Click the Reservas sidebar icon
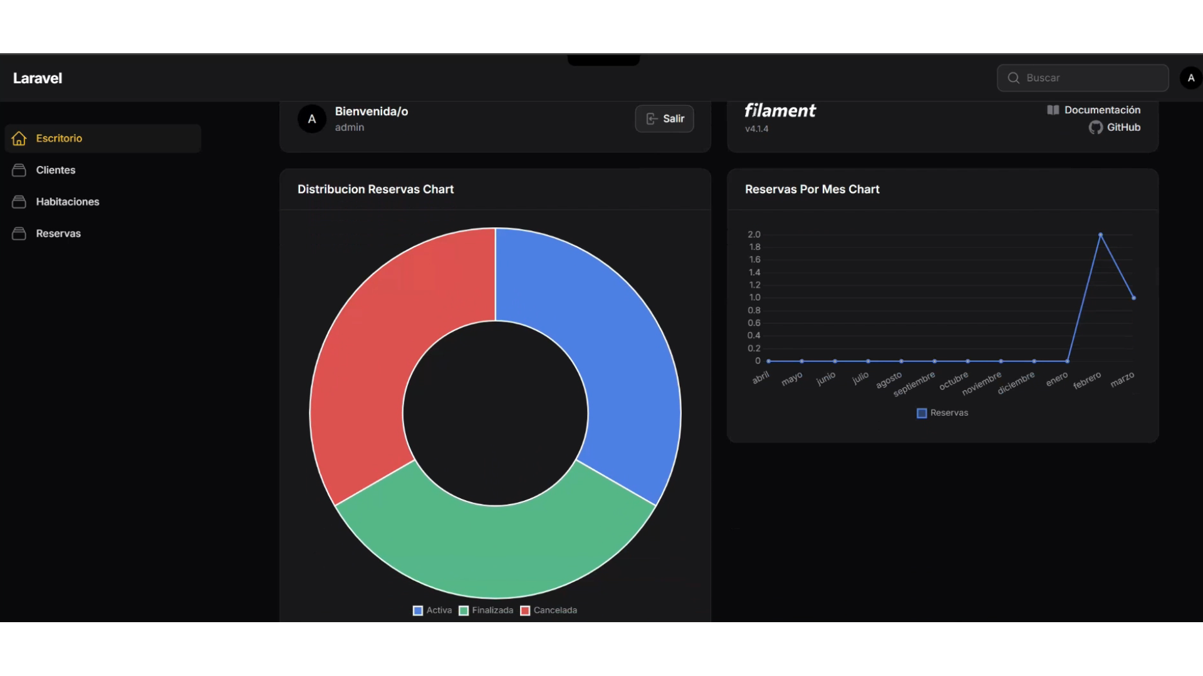Screen dimensions: 1203x676 [19, 233]
